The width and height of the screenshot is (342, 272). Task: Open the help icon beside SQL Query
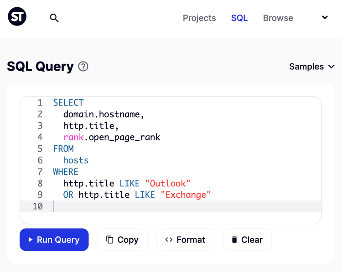point(83,67)
